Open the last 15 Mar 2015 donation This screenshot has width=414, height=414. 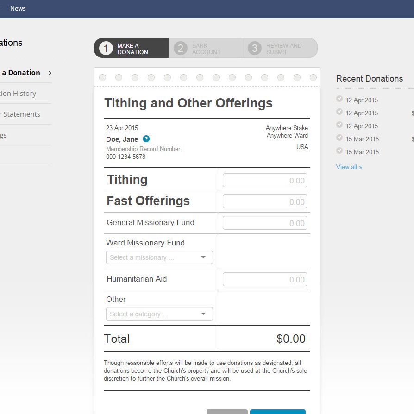pyautogui.click(x=362, y=152)
